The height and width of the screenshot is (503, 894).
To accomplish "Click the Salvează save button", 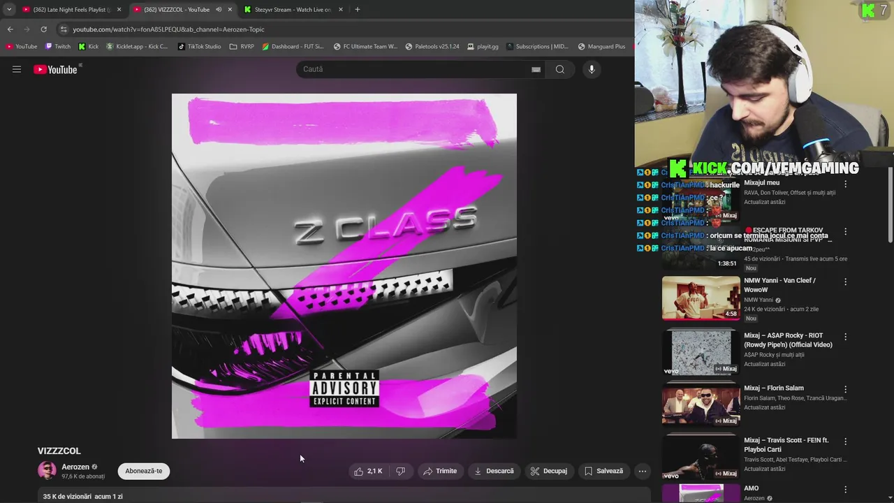I will coord(604,471).
